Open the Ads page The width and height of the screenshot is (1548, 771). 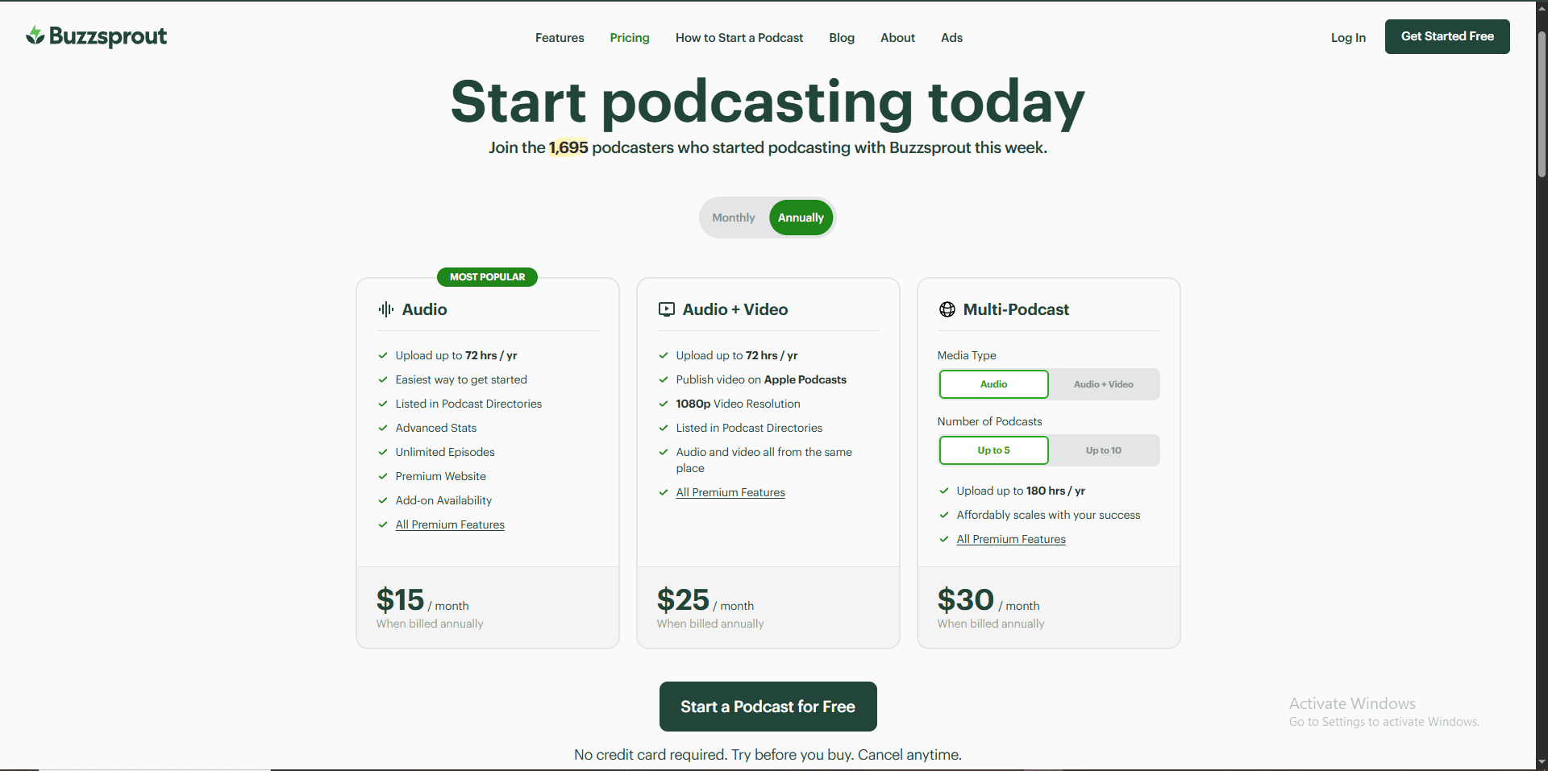(951, 38)
